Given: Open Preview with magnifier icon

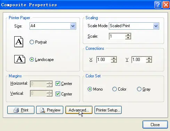Looking at the screenshot, I should point(50,110).
